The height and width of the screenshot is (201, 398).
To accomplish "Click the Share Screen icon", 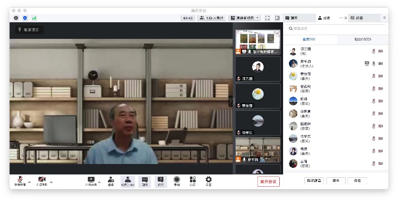I will tap(92, 180).
